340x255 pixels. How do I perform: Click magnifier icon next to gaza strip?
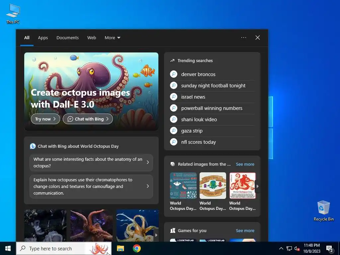pos(174,130)
